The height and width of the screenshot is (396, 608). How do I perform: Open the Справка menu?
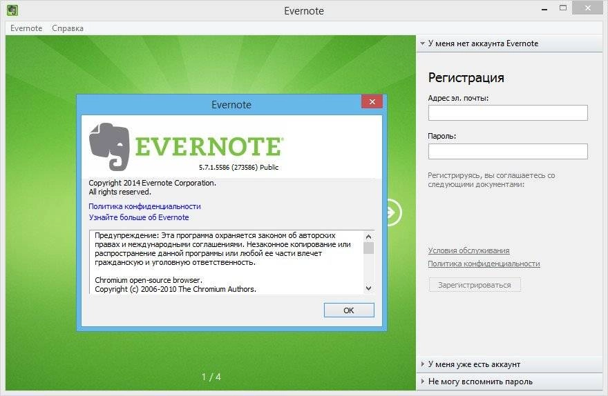68,28
